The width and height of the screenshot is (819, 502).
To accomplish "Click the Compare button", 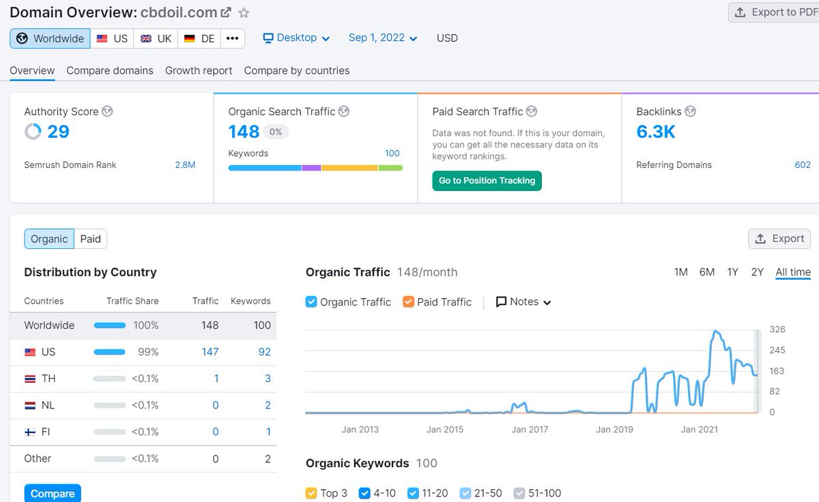I will click(x=53, y=493).
